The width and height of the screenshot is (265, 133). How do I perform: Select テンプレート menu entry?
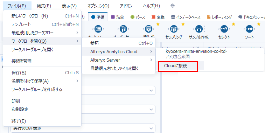click(42, 24)
